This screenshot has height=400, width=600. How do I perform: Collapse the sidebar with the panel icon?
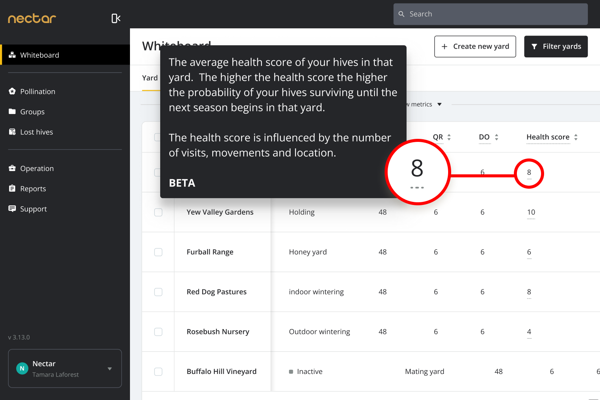(x=116, y=18)
